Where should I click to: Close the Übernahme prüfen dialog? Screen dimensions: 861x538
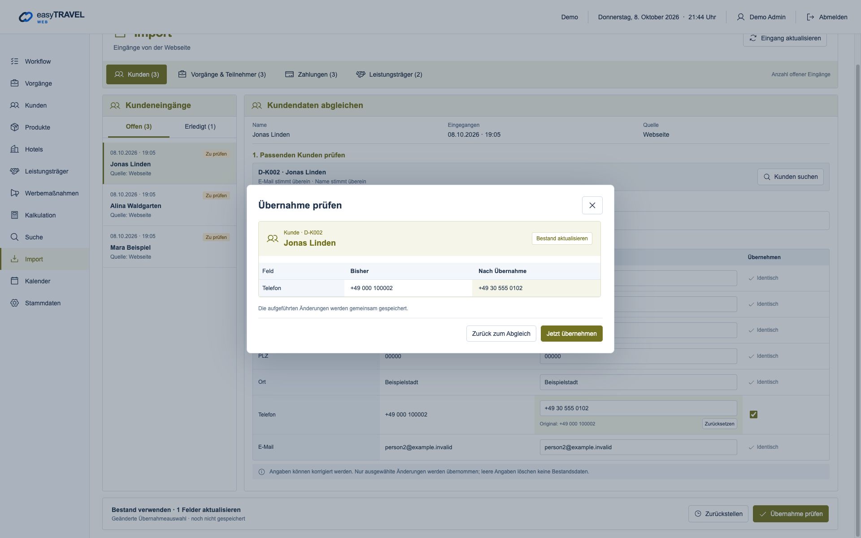pos(592,205)
